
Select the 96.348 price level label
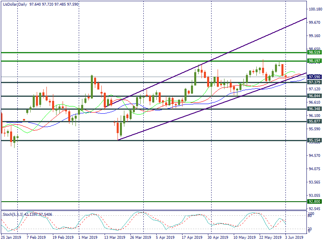tap(314, 109)
